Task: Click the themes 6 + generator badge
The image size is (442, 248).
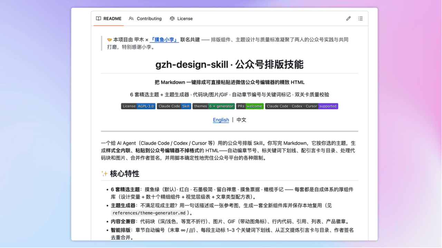Action: pyautogui.click(x=214, y=106)
